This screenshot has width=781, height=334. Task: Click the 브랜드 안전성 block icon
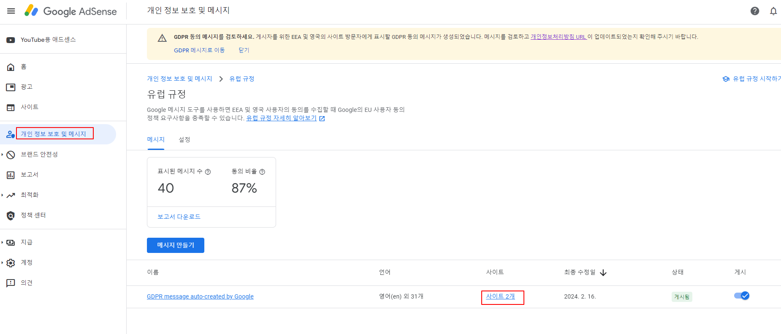[11, 155]
